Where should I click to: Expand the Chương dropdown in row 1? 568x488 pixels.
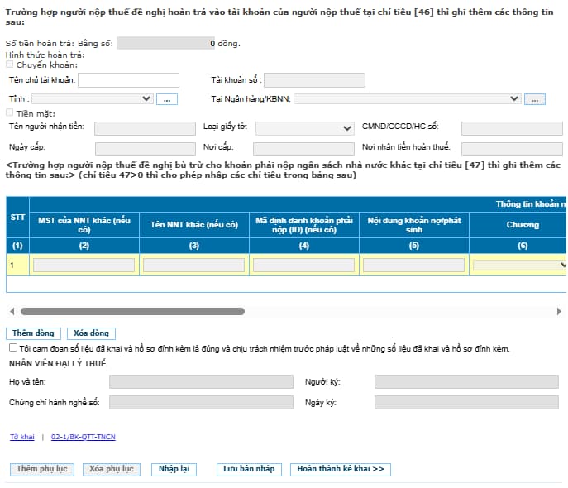click(520, 266)
